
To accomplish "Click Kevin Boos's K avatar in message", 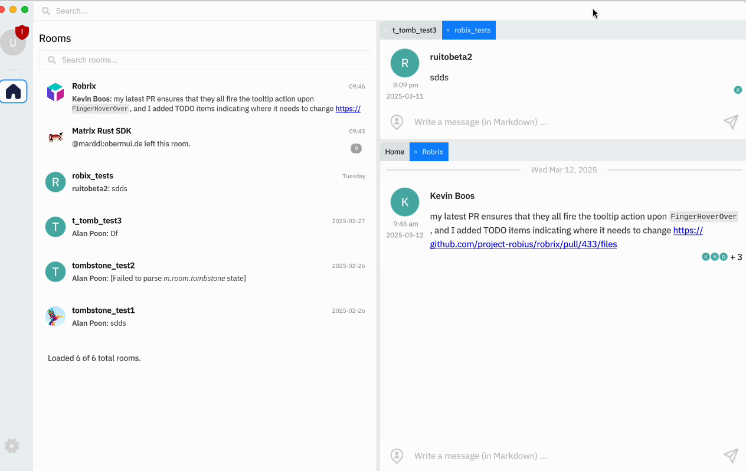I will coord(405,202).
